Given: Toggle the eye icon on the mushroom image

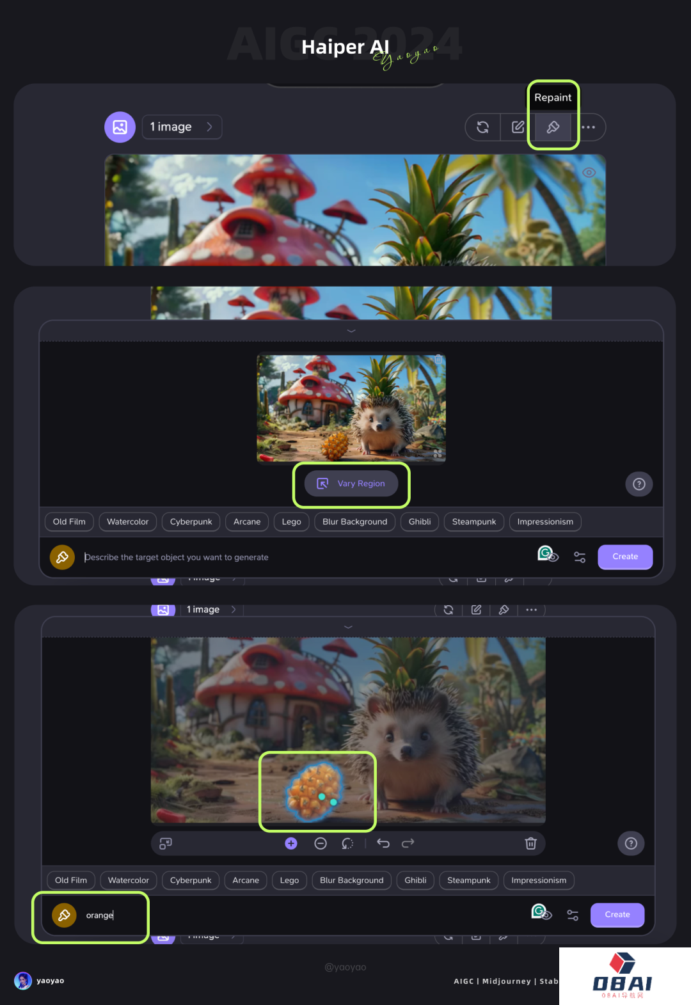Looking at the screenshot, I should click(x=589, y=173).
